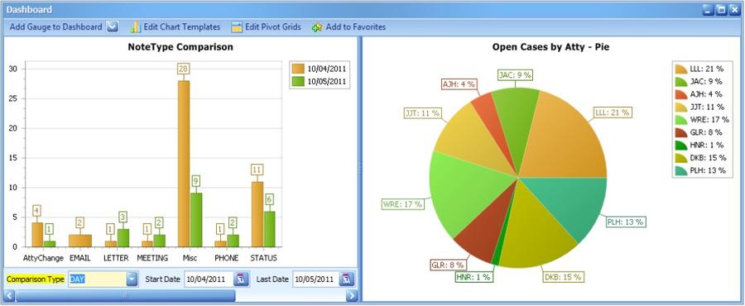Click the green Misc bar labeled 9
745x306 pixels.
click(195, 220)
